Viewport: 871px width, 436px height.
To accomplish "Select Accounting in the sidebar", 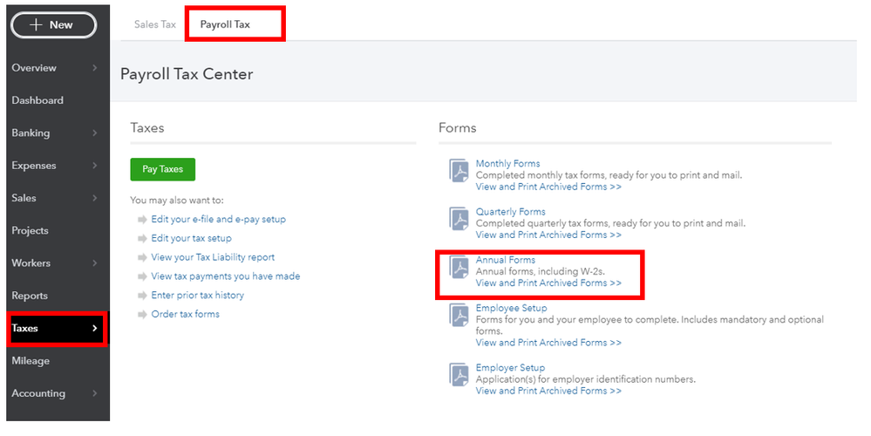I will point(38,393).
